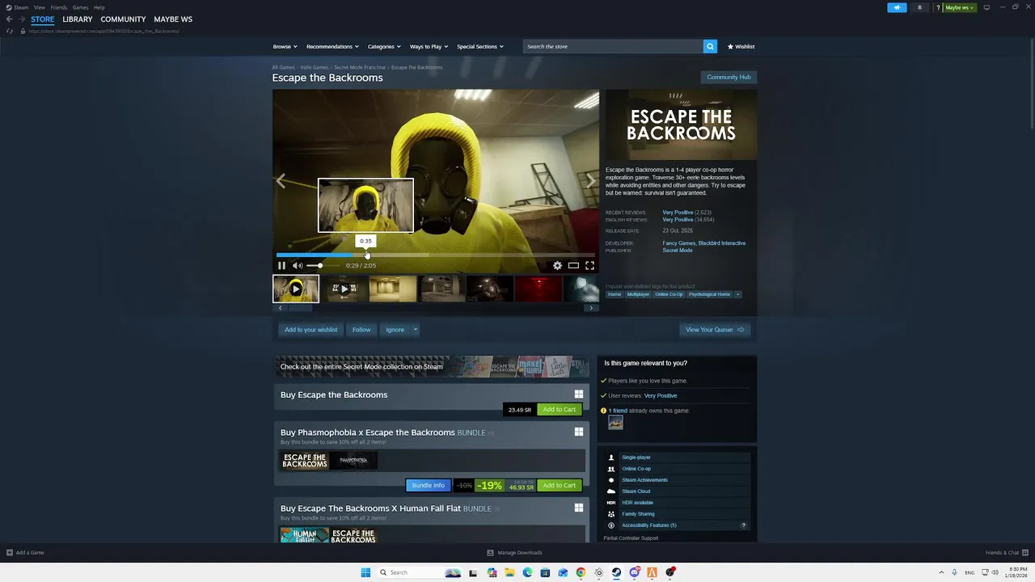Click View Your Queue button
This screenshot has width=1035, height=582.
pyautogui.click(x=715, y=329)
